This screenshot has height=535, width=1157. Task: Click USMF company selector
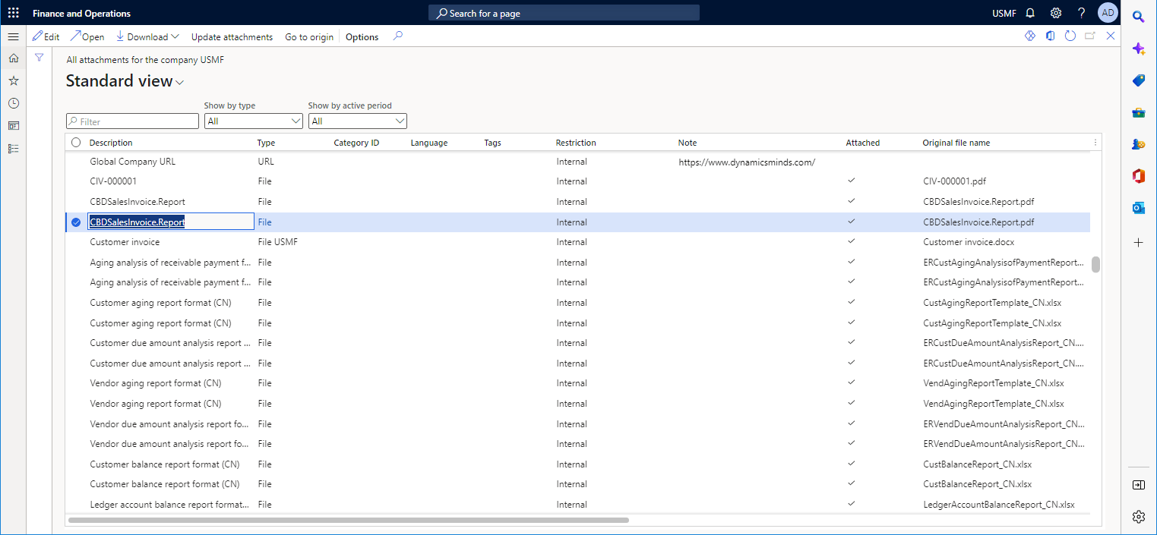1003,13
